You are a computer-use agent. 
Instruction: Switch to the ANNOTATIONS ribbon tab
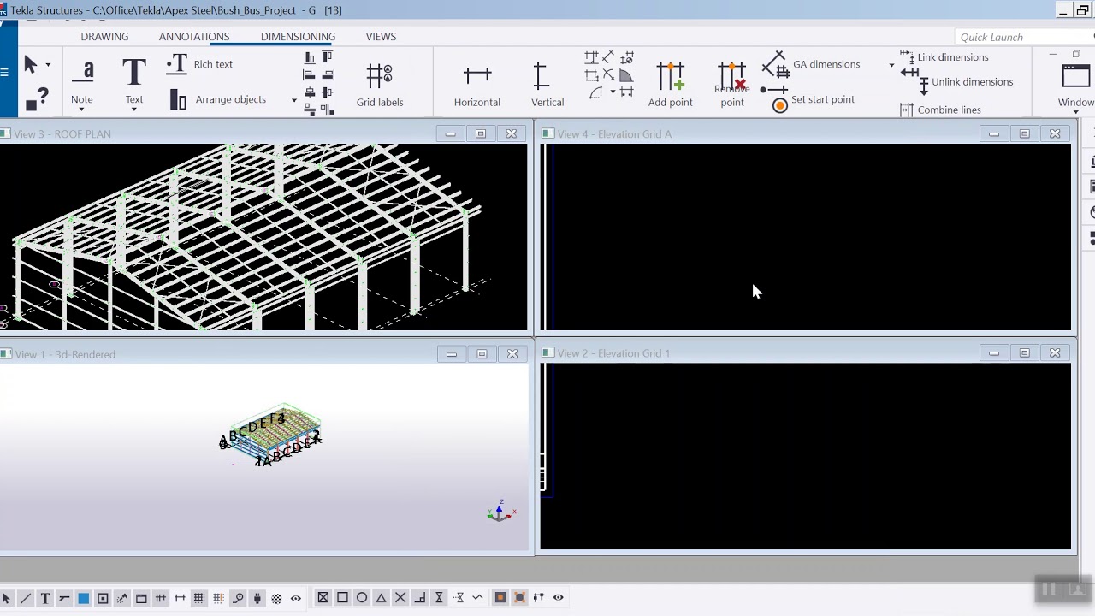[194, 37]
